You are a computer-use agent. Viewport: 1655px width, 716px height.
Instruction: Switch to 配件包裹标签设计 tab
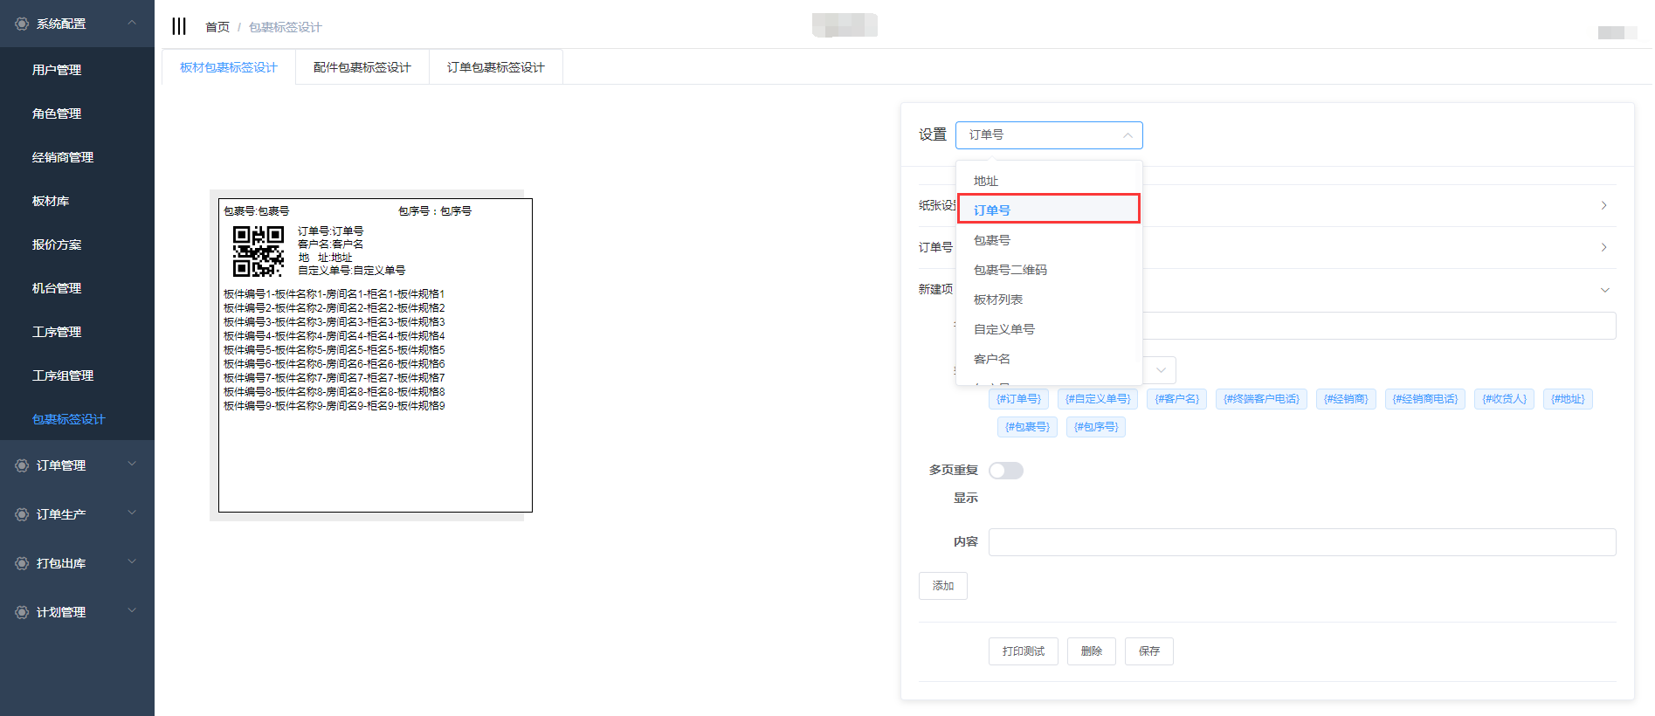point(362,67)
